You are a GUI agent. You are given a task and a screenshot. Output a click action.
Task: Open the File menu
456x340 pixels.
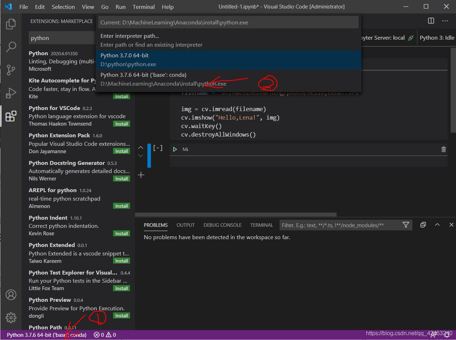[24, 7]
